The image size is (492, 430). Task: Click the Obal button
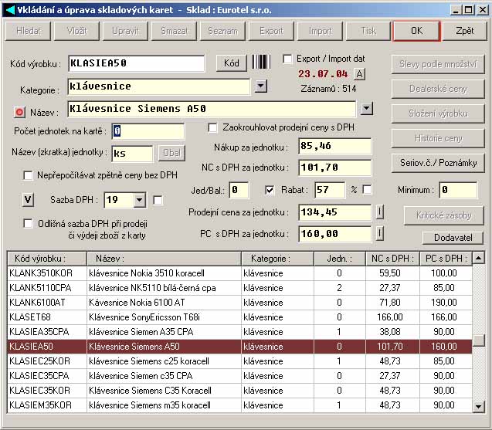(x=171, y=153)
